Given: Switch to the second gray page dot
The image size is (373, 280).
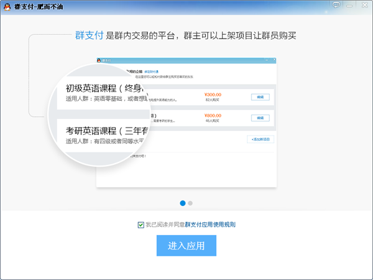Looking at the screenshot, I should point(190,203).
